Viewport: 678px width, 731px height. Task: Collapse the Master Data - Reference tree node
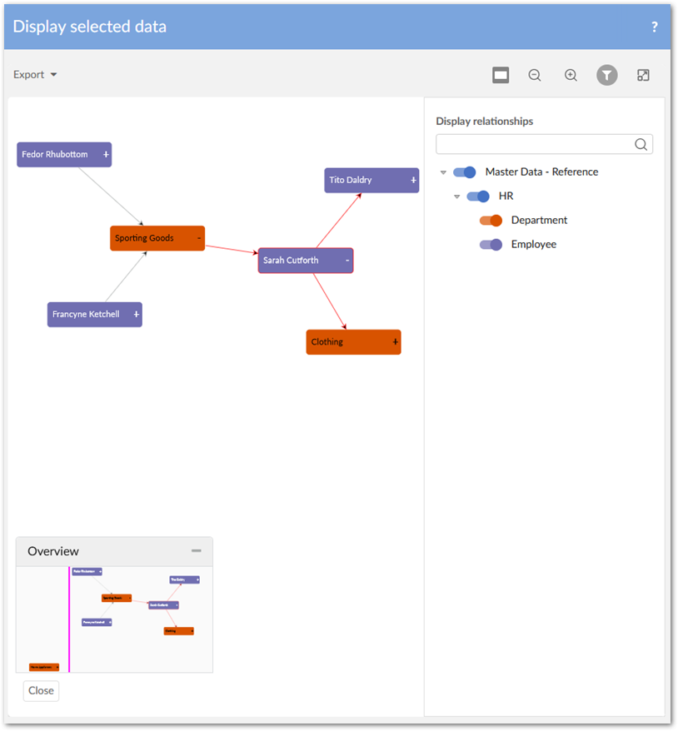[x=443, y=172]
